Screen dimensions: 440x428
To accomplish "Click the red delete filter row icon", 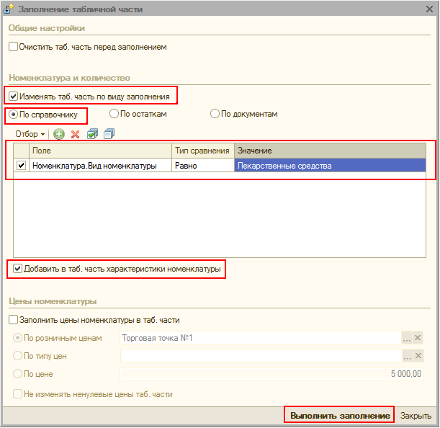I will tap(75, 134).
